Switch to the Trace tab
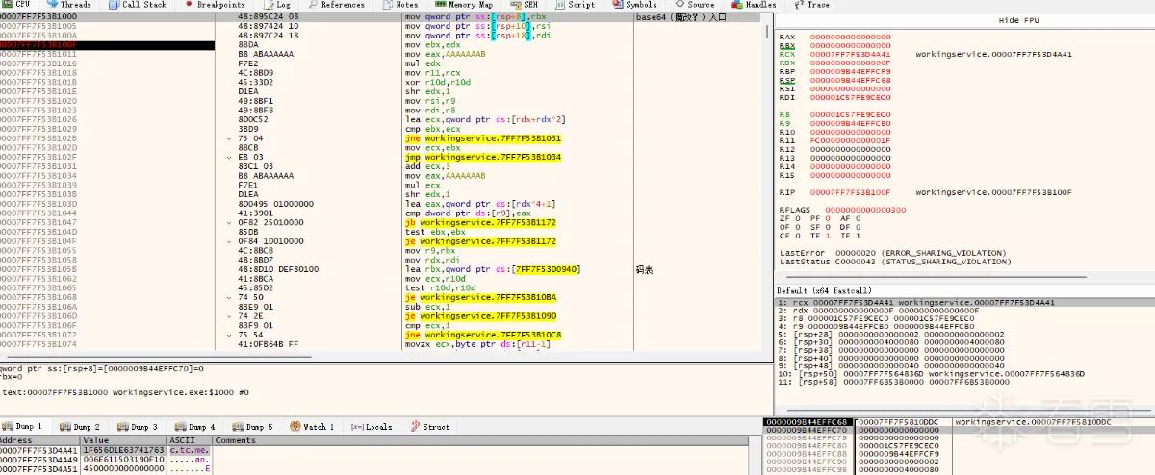Image resolution: width=1155 pixels, height=475 pixels. (x=811, y=5)
